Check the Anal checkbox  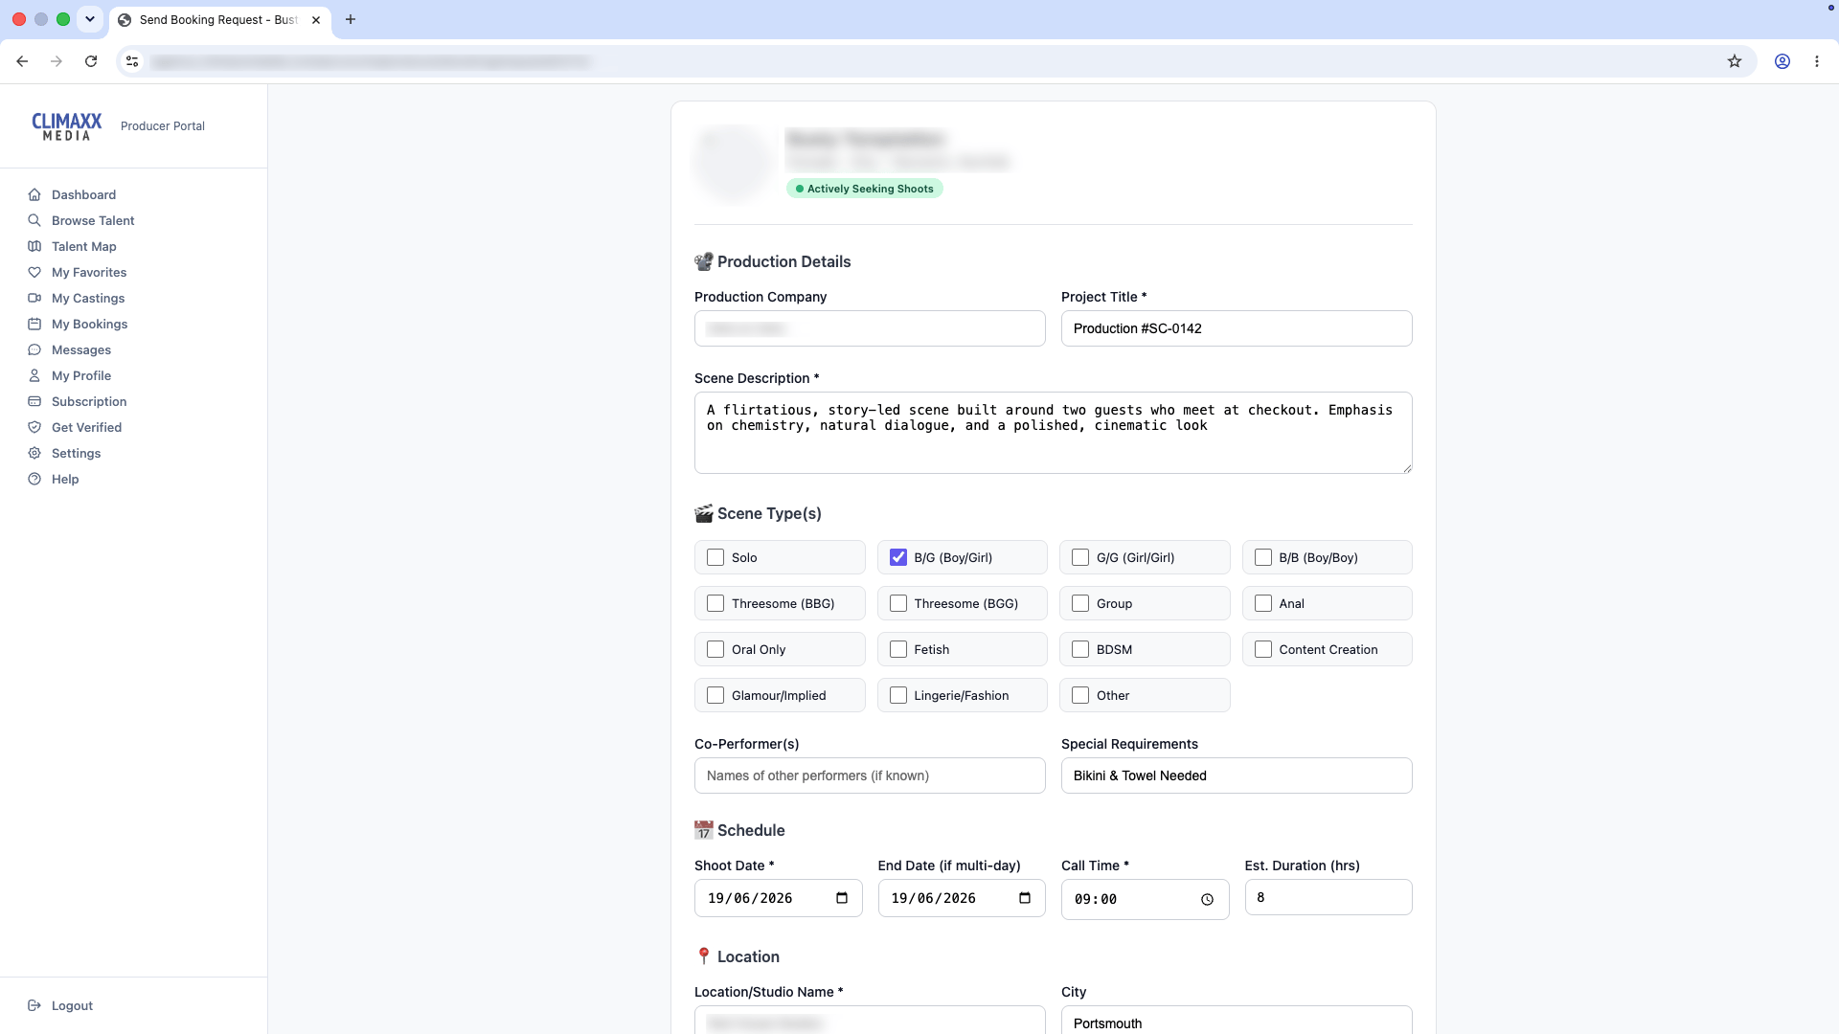(x=1263, y=603)
